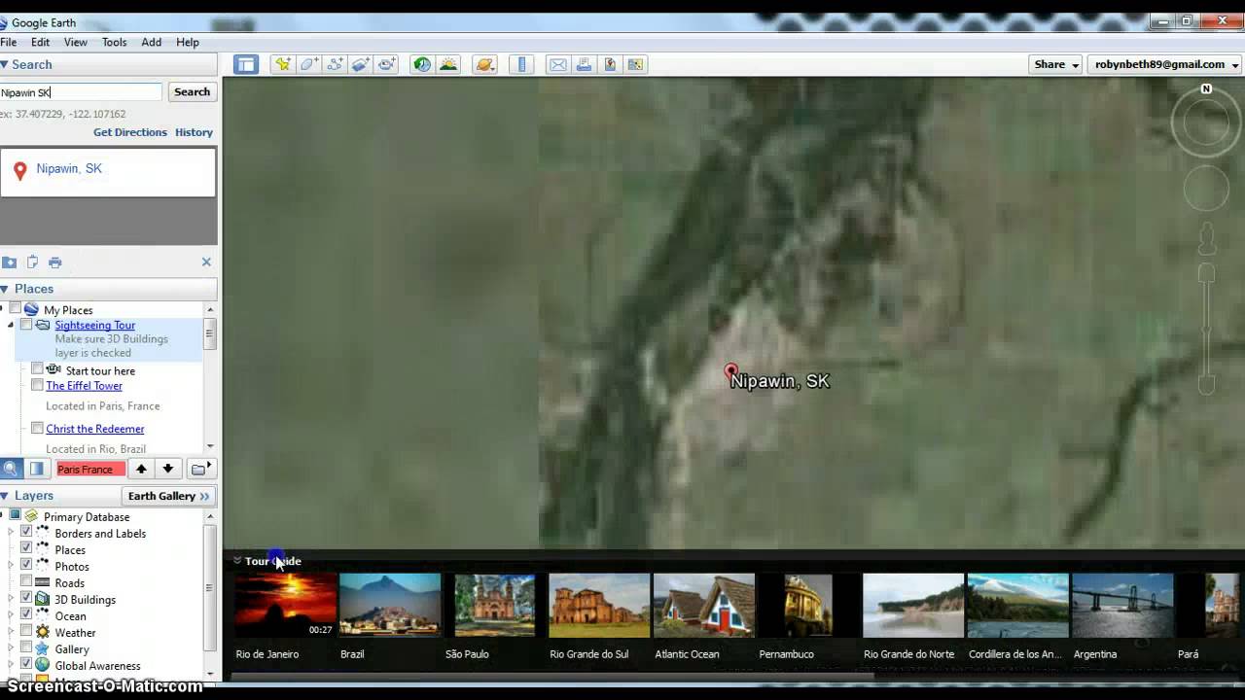The height and width of the screenshot is (700, 1245).
Task: Move item down with the down arrow button
Action: coord(167,469)
